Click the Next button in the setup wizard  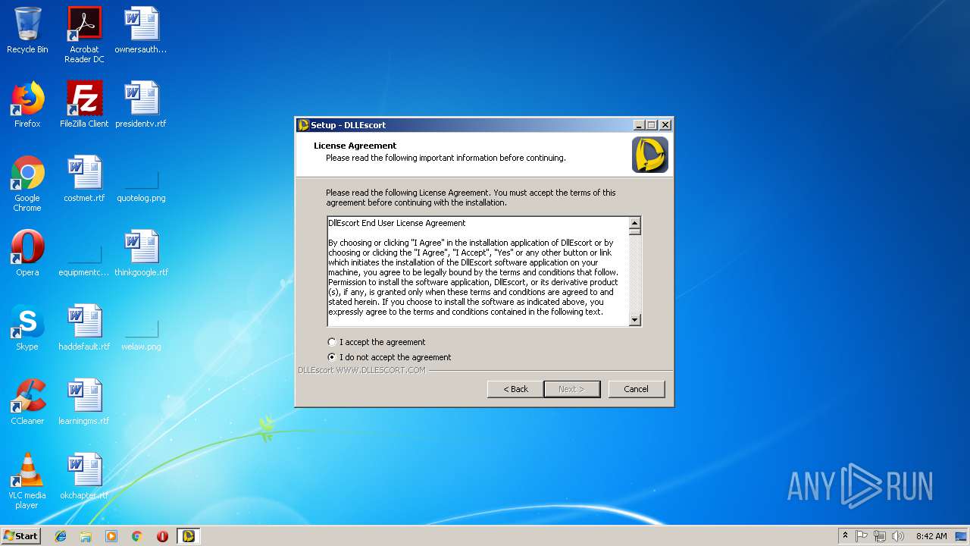pyautogui.click(x=572, y=389)
